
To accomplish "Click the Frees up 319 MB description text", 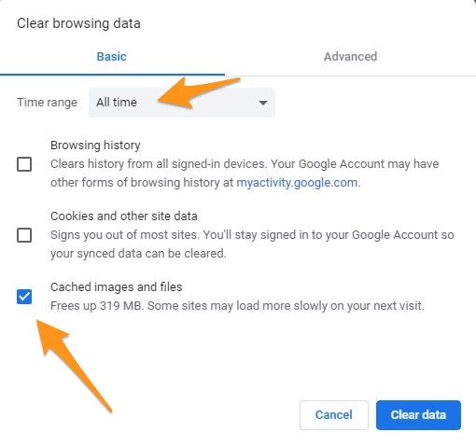I will pos(237,306).
